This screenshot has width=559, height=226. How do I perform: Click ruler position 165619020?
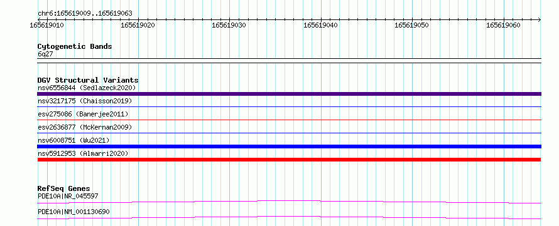[138, 26]
